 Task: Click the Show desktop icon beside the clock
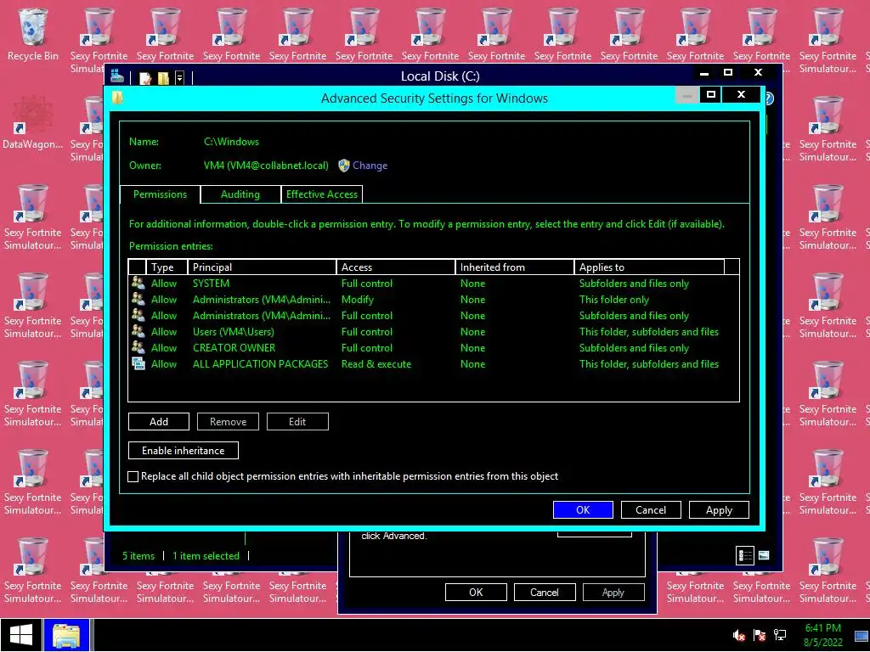tap(862, 636)
